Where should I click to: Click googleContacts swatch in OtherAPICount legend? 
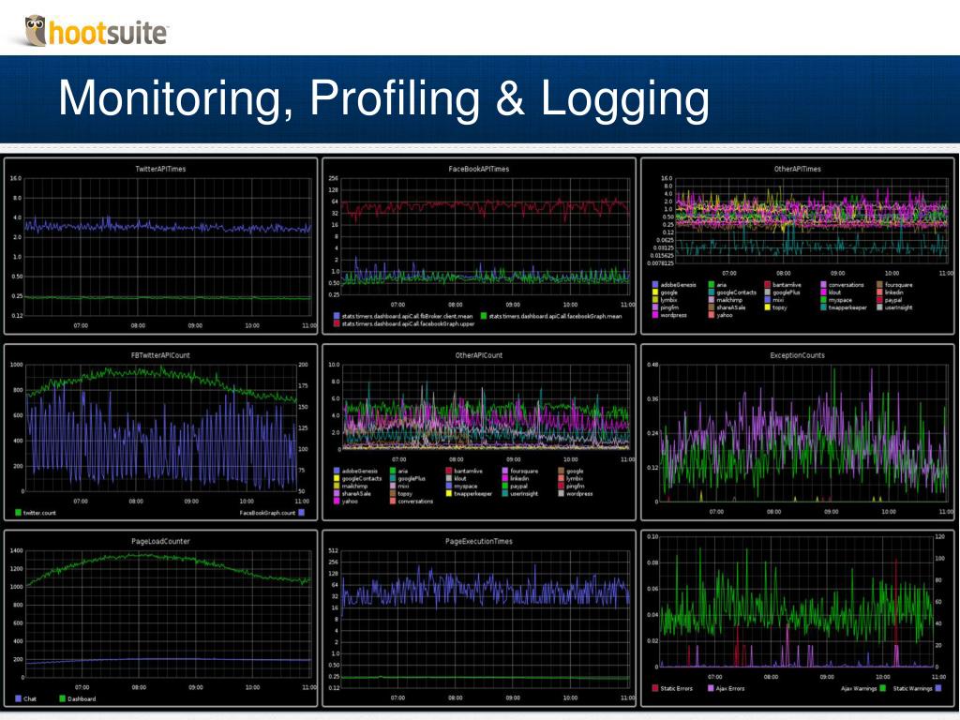click(x=337, y=478)
